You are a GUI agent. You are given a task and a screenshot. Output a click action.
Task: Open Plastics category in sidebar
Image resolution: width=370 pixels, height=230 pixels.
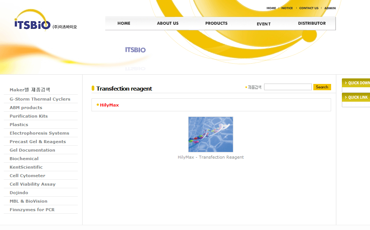pyautogui.click(x=19, y=125)
